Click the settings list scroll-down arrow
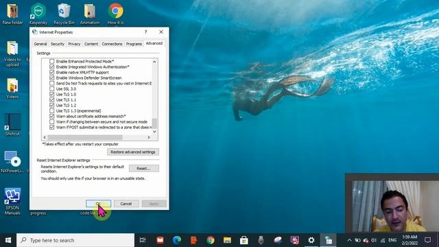The image size is (439, 247). click(x=154, y=131)
